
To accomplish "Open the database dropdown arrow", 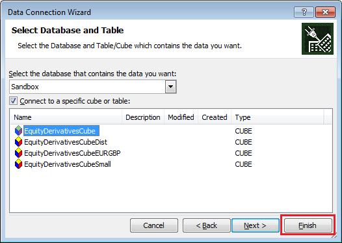I will (x=171, y=87).
